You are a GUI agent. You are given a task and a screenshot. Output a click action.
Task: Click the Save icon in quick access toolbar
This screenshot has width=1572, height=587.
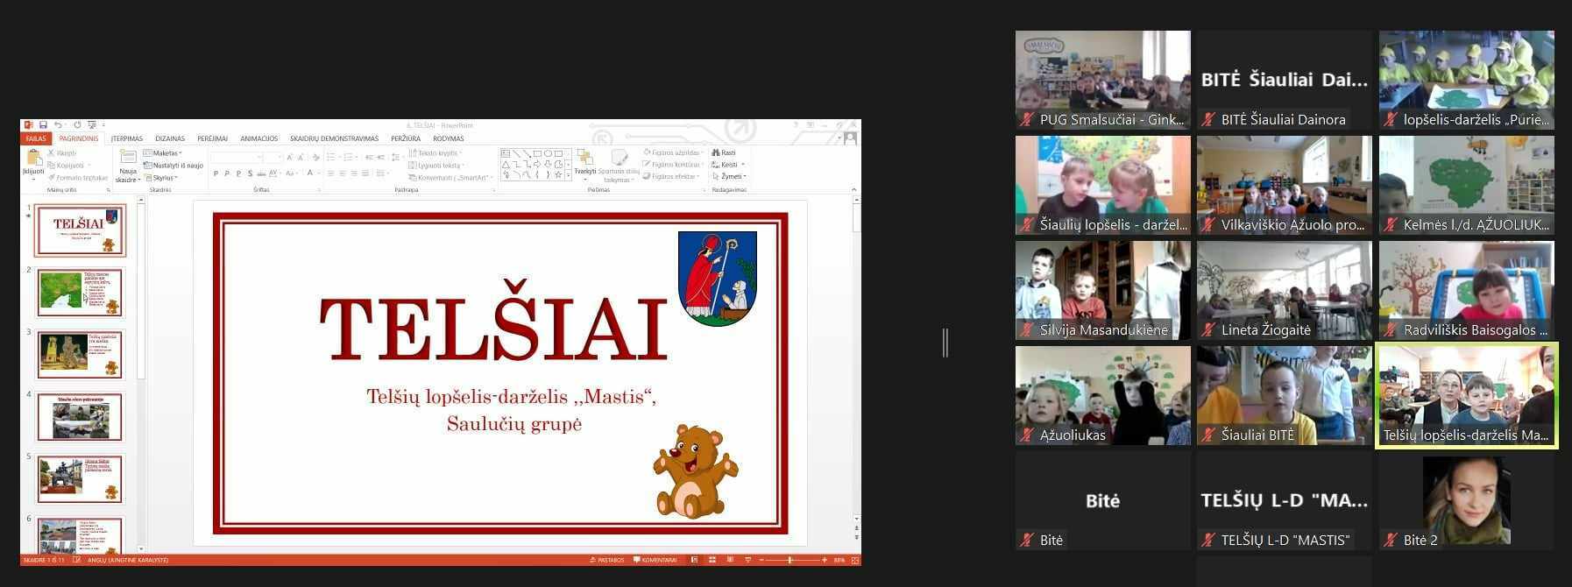[x=43, y=125]
